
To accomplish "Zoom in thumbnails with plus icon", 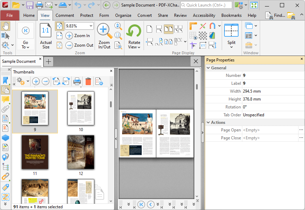I will 36,81.
